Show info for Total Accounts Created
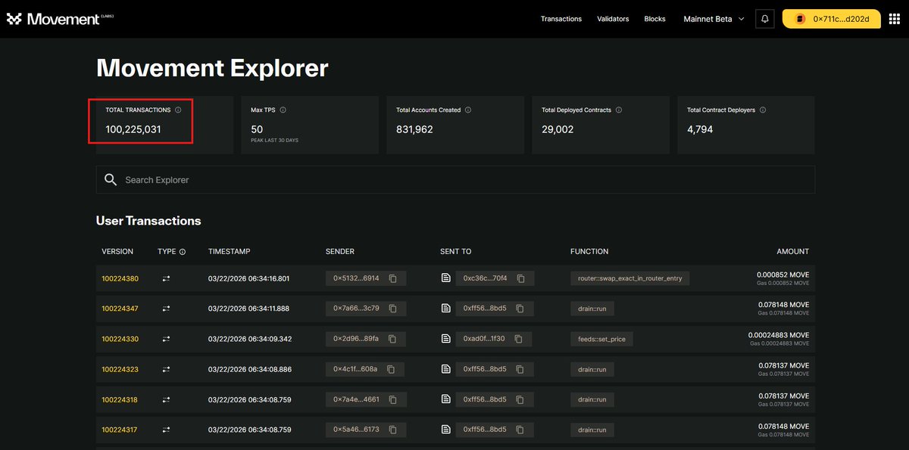Screen dimensions: 909x450 pos(468,110)
